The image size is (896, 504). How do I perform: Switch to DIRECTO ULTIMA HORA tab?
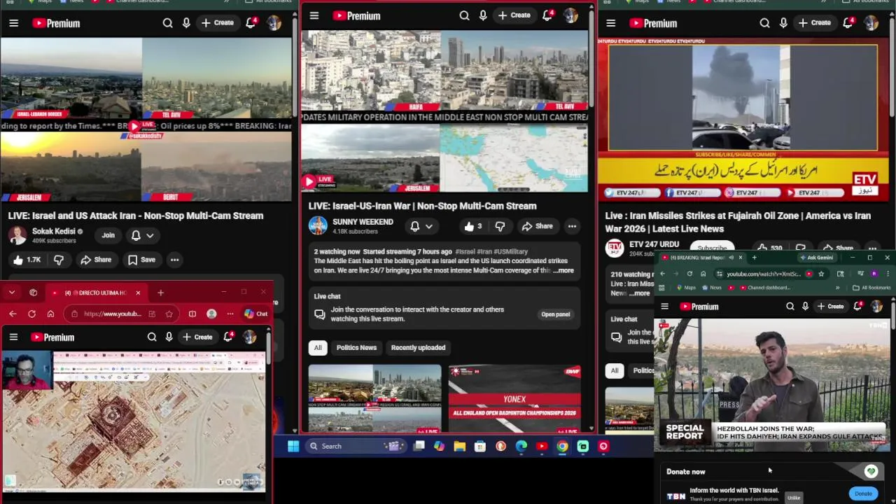[x=95, y=293]
